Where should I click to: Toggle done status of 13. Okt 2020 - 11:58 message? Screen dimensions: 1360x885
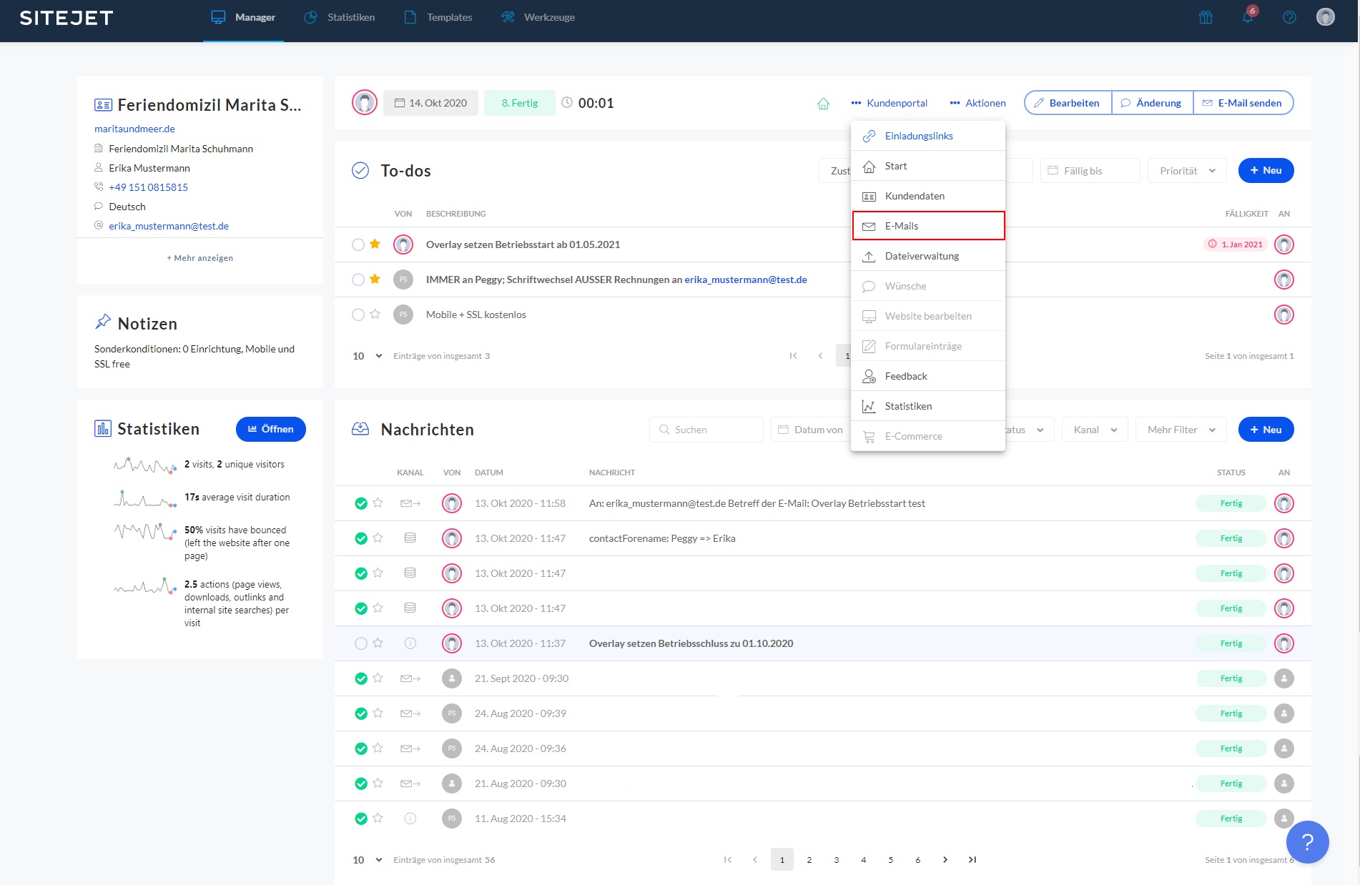pyautogui.click(x=361, y=503)
